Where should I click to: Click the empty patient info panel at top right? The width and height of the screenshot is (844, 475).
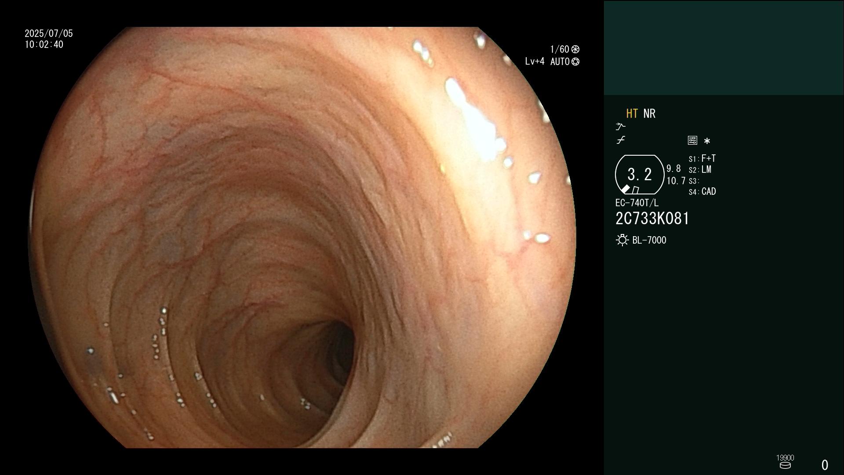click(x=724, y=48)
